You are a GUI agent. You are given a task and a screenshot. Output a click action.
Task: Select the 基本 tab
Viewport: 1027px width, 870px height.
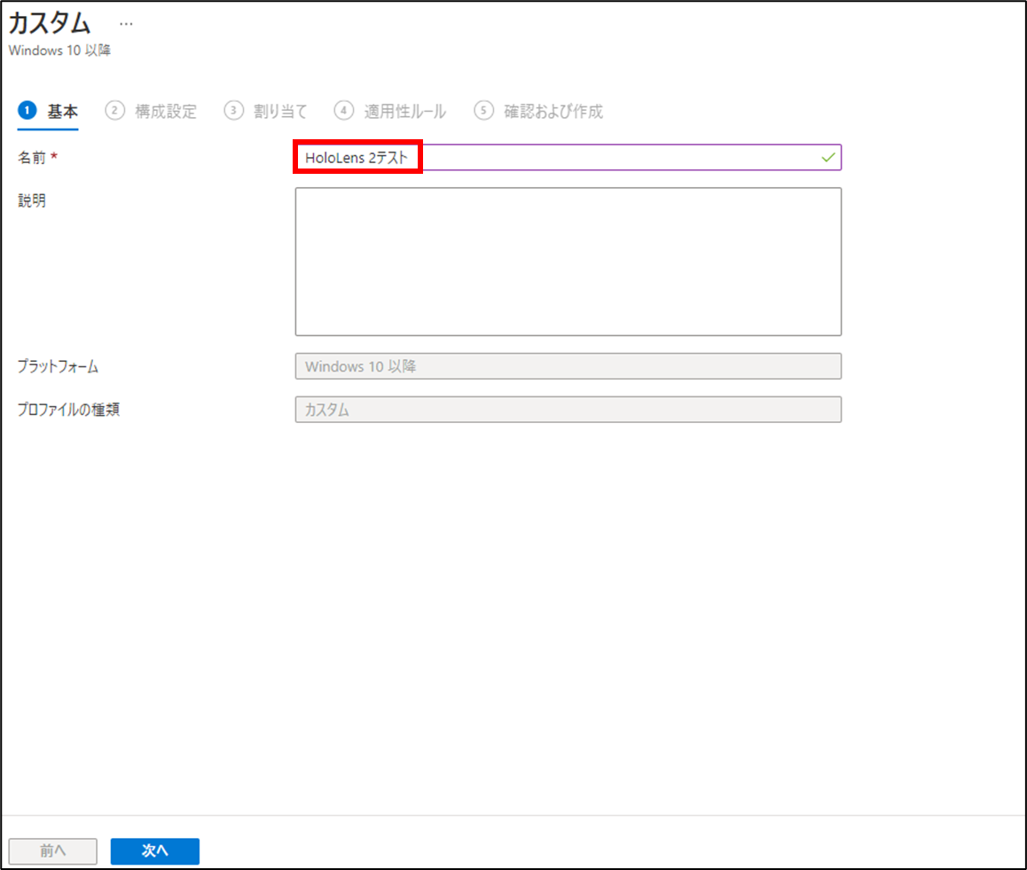tap(48, 112)
